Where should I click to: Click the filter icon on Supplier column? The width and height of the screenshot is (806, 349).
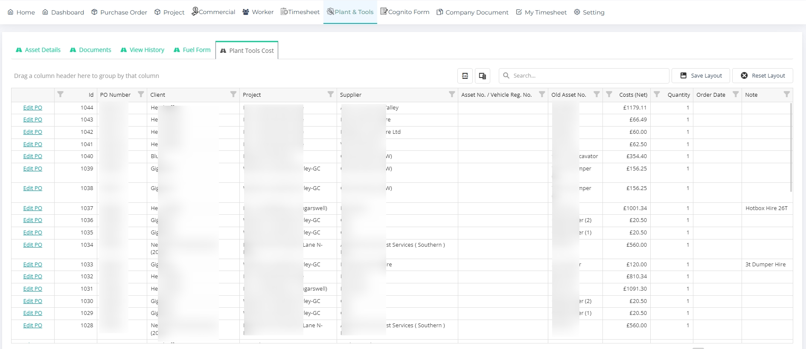(451, 94)
